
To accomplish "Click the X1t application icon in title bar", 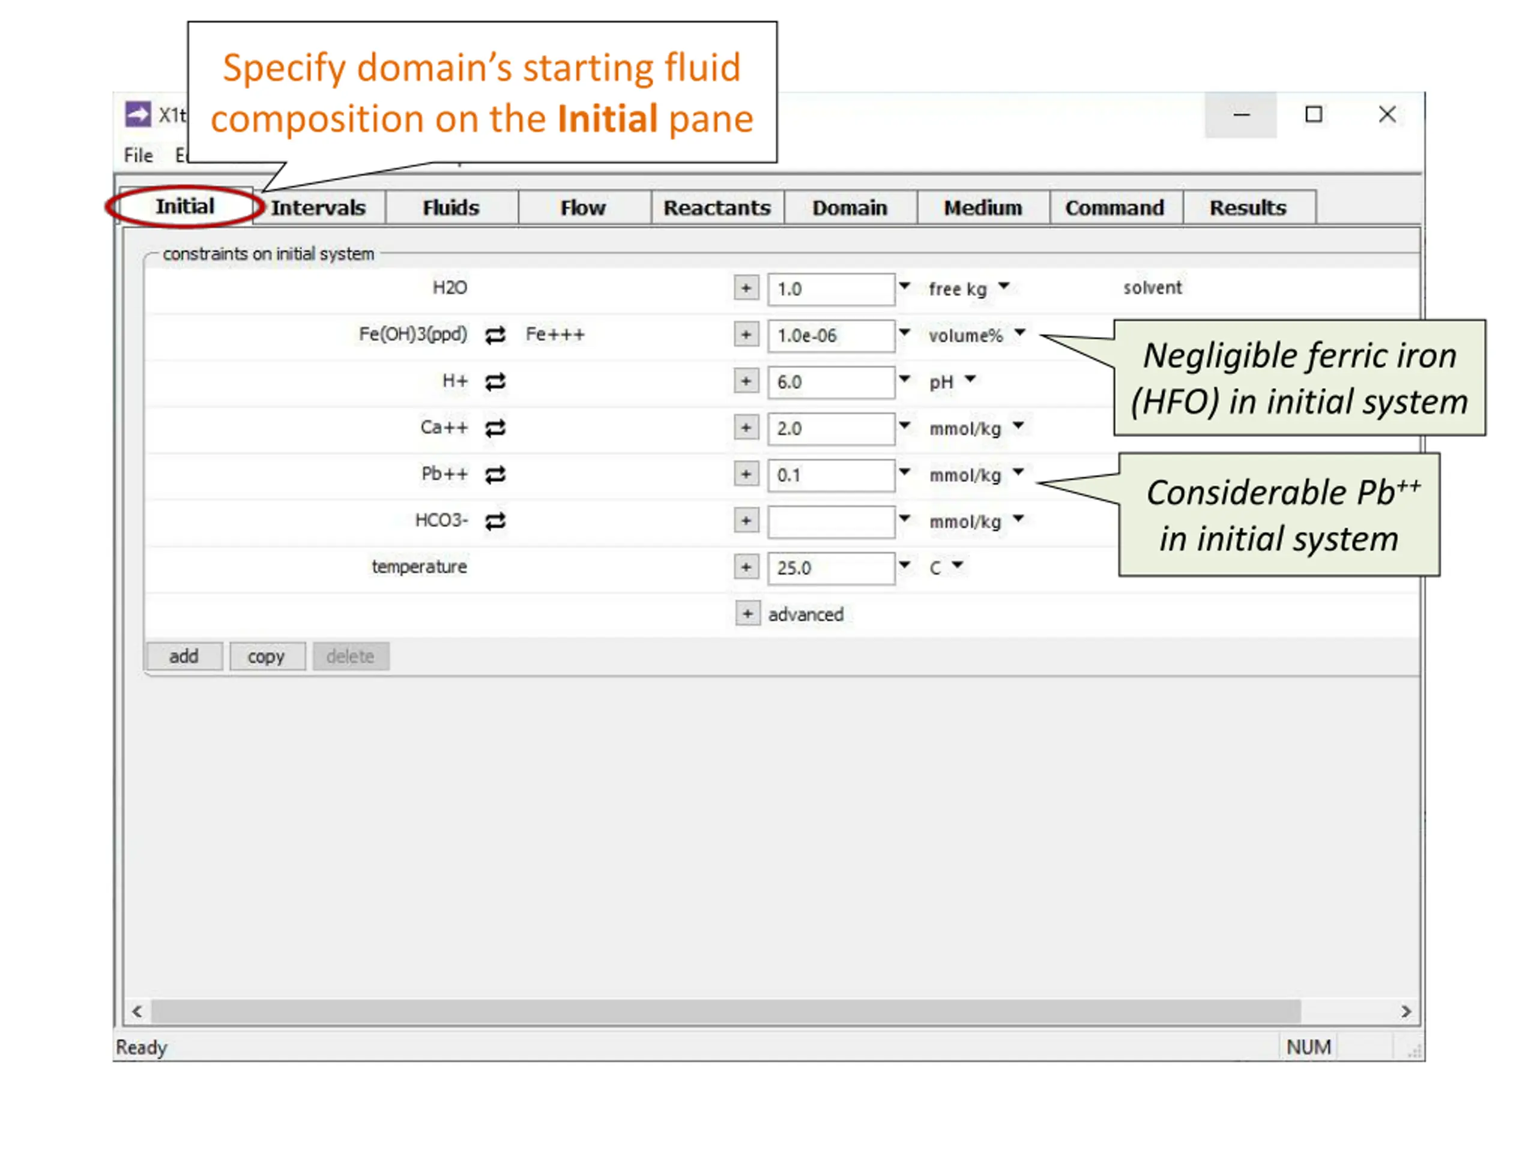I will click(137, 114).
